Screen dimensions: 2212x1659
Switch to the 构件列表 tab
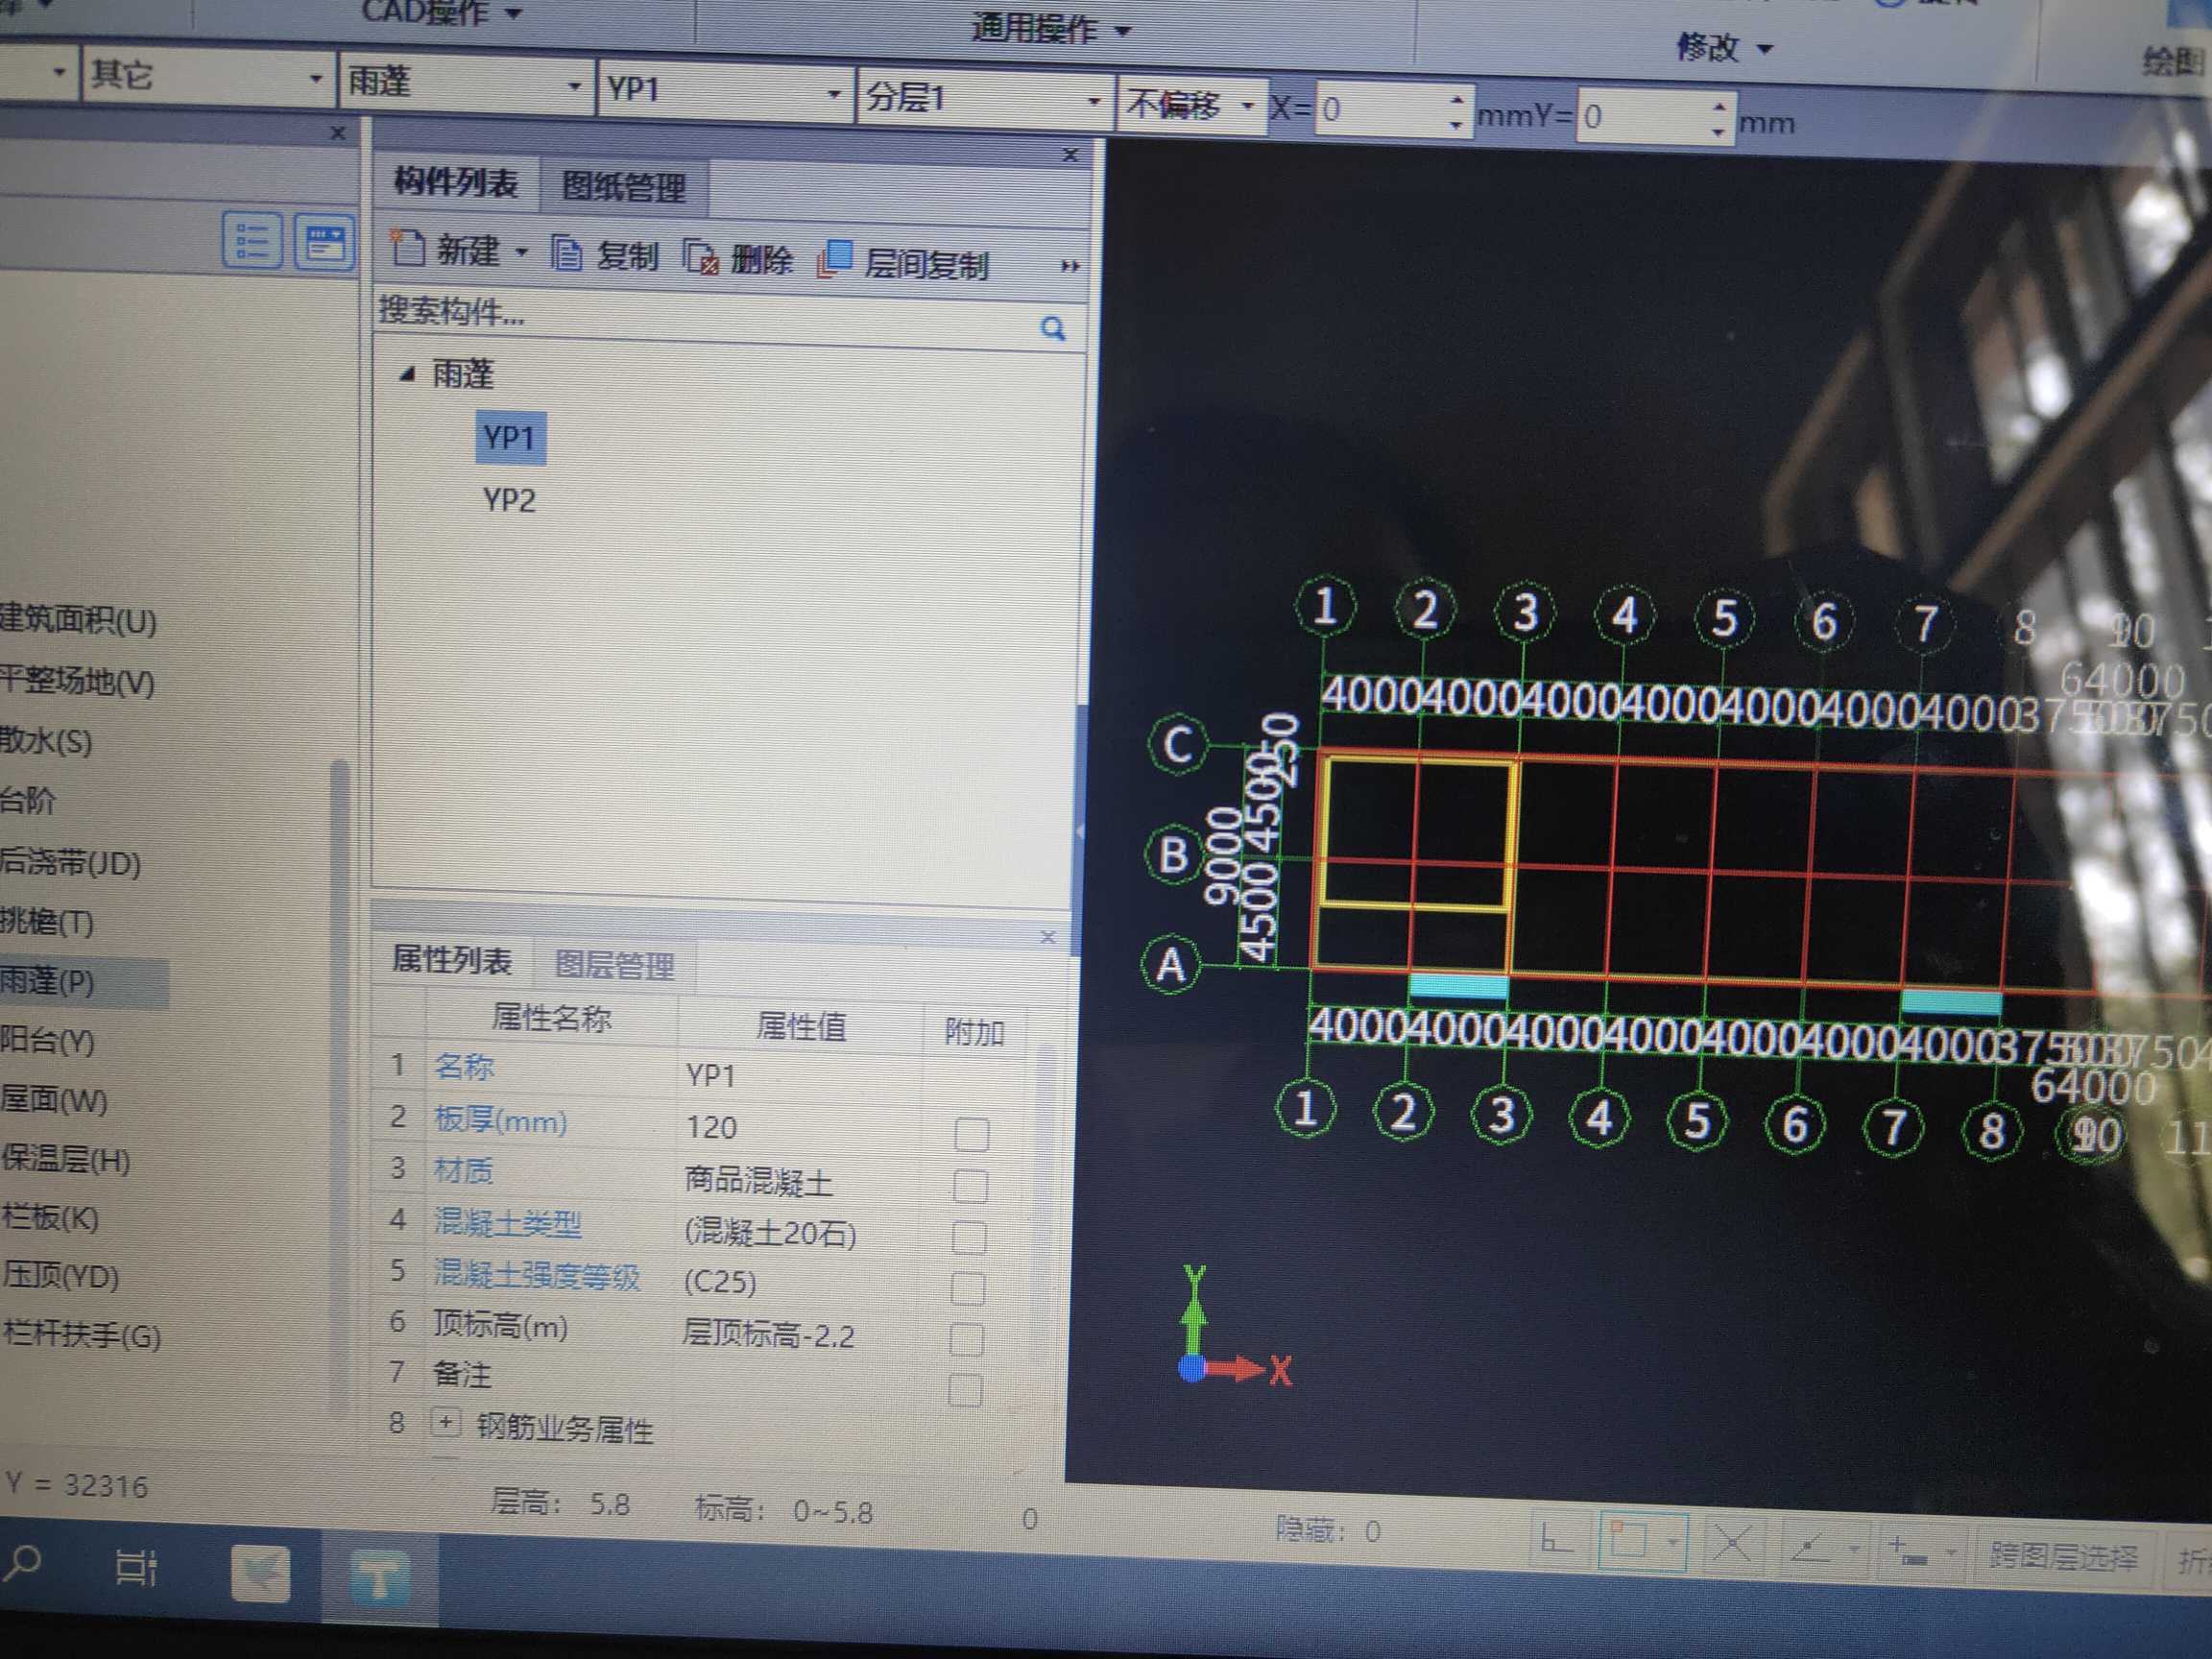pos(456,182)
